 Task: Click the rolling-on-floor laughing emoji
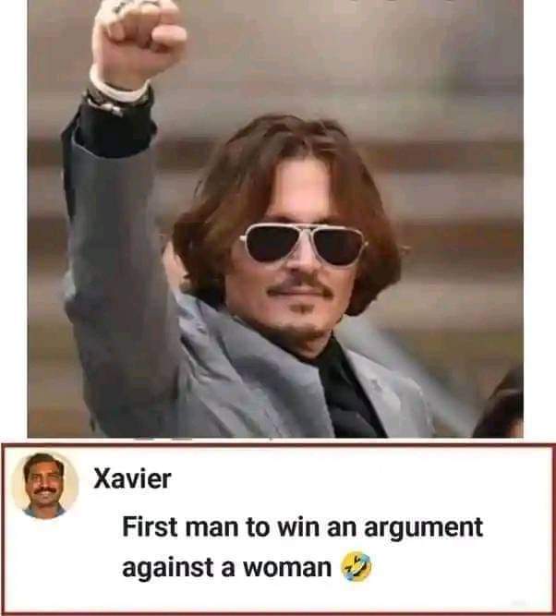pyautogui.click(x=356, y=566)
